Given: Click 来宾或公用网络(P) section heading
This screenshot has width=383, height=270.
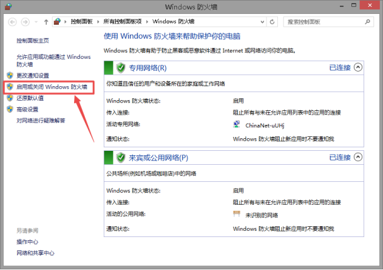Looking at the screenshot, I should (x=158, y=158).
